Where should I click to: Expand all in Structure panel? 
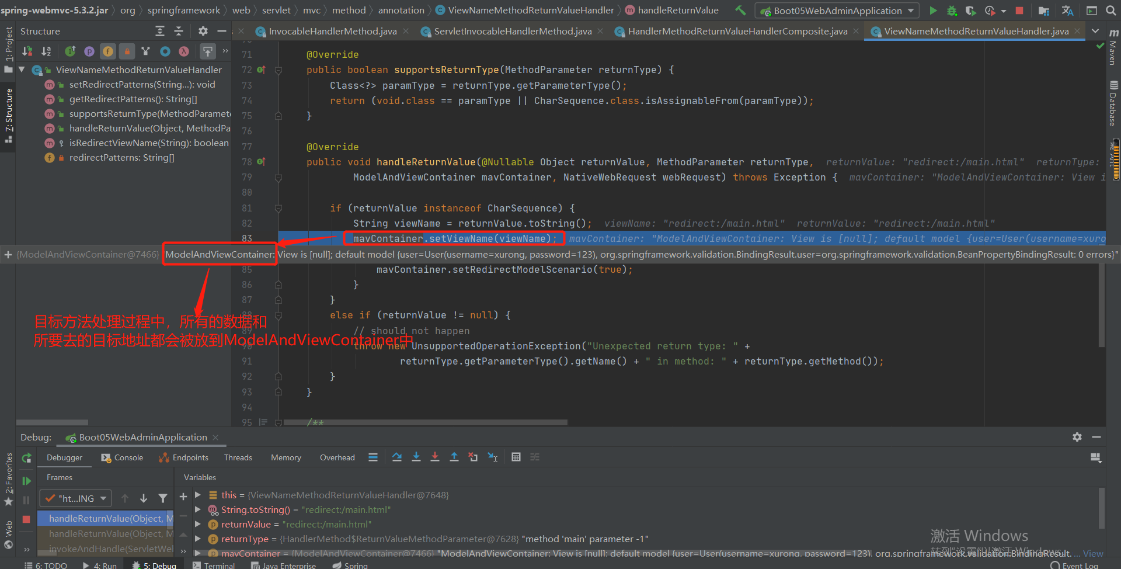point(159,31)
